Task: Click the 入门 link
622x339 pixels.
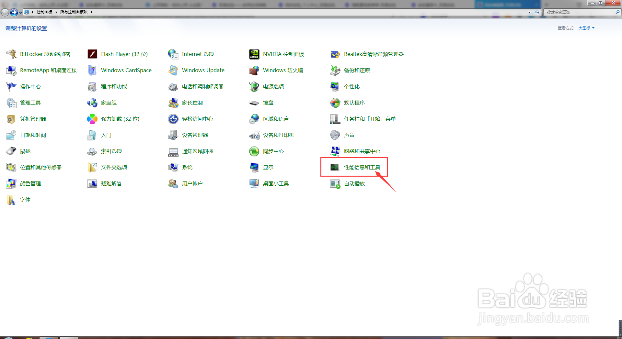Action: point(106,135)
